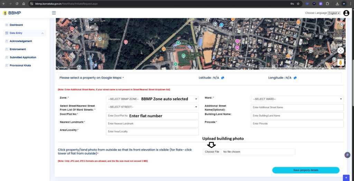Viewport: 354px width, 181px height.
Task: Change language in Choose Language dropdown
Action: pyautogui.click(x=334, y=13)
